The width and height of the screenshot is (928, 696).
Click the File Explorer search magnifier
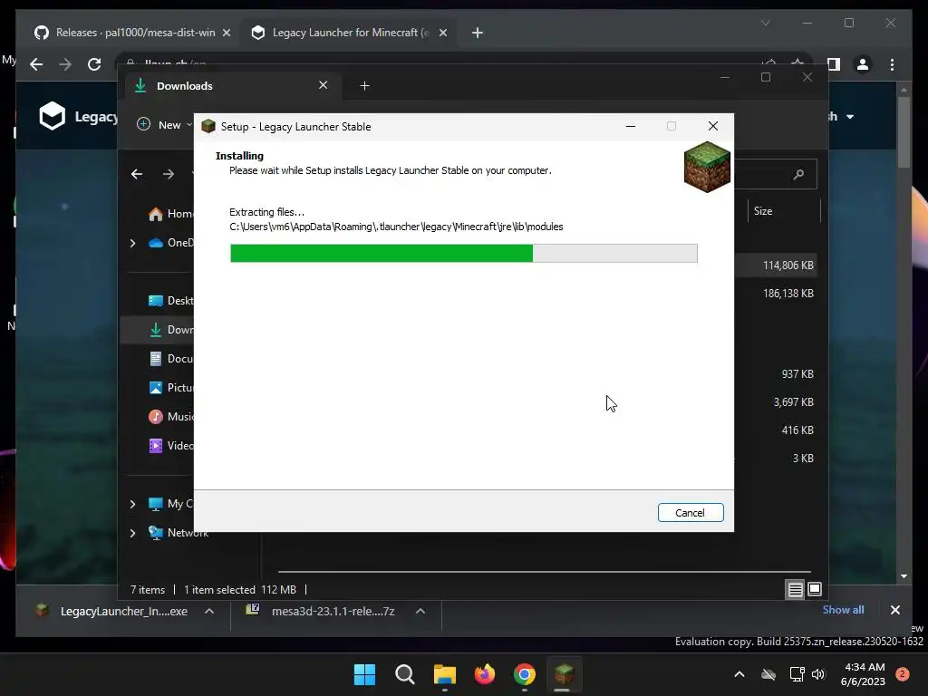pyautogui.click(x=798, y=174)
